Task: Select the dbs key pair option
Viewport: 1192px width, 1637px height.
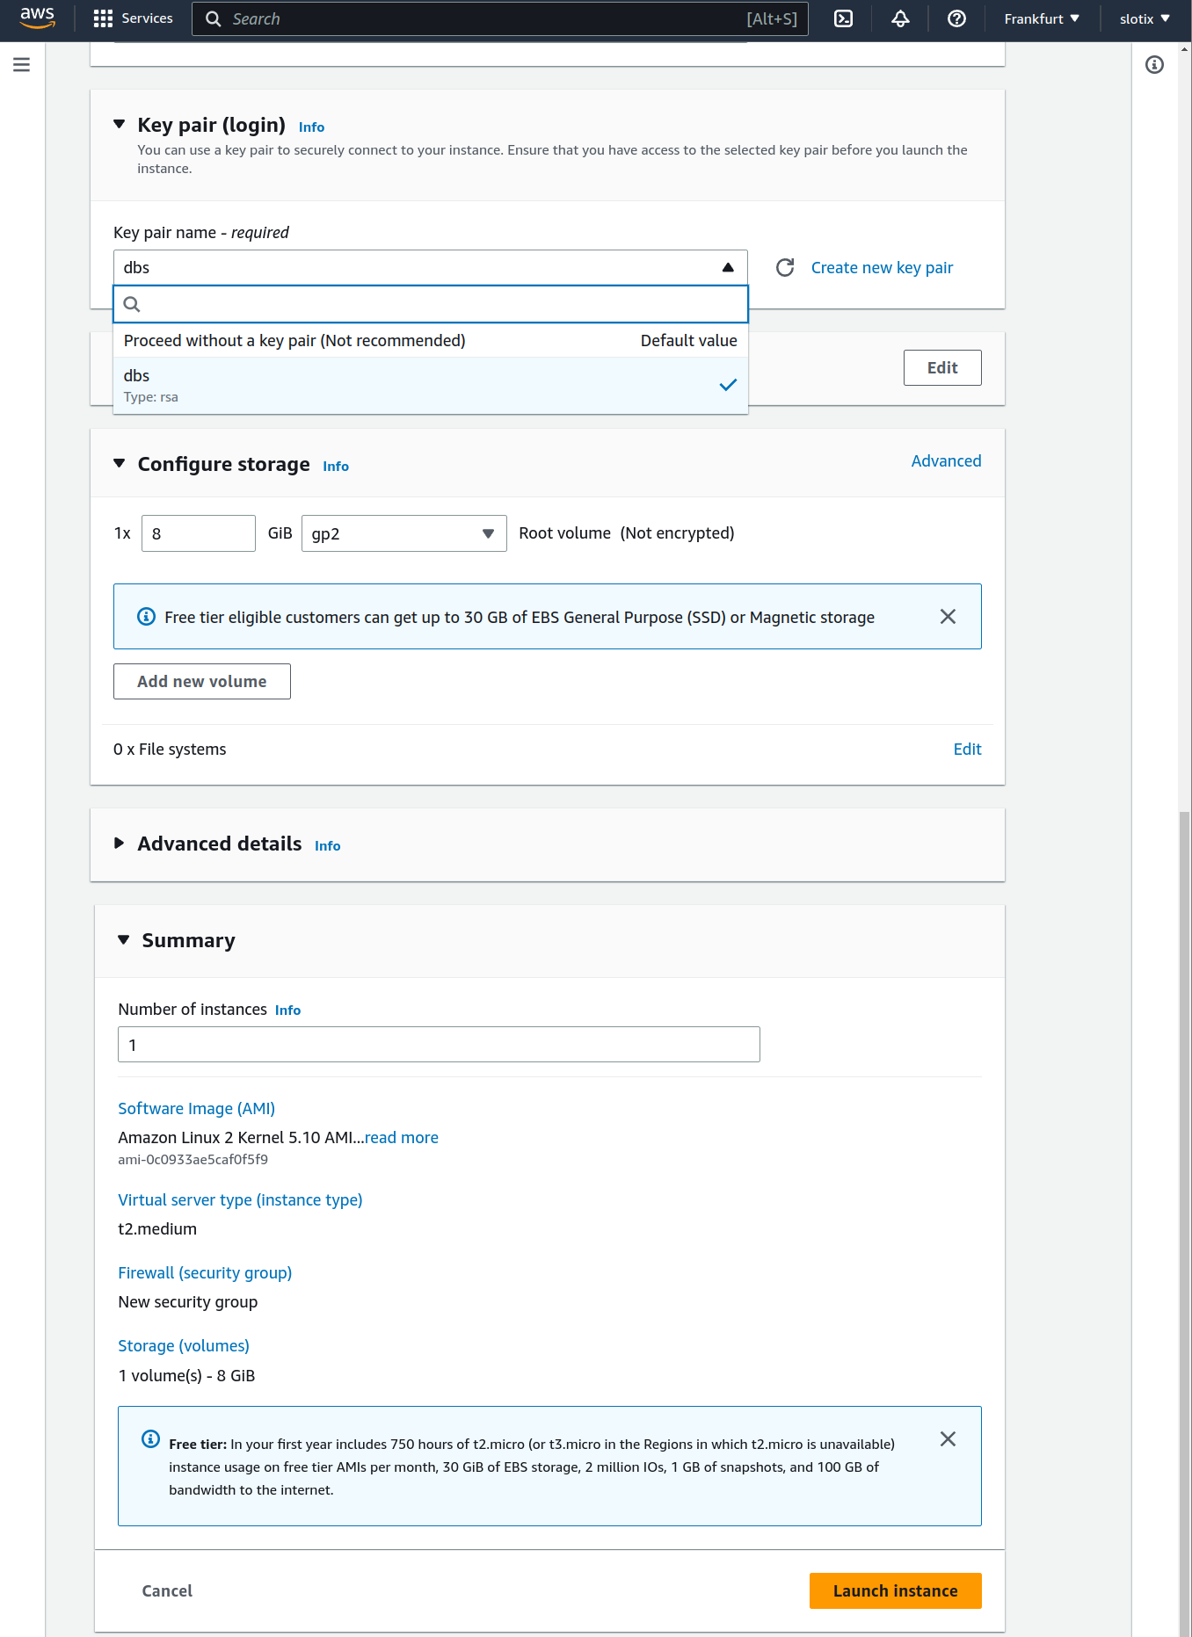Action: coord(431,385)
